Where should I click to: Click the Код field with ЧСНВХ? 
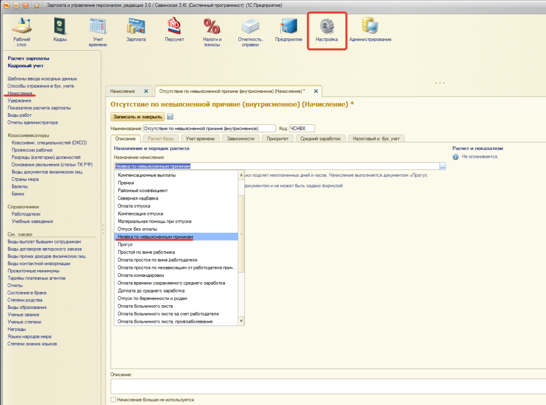click(302, 128)
